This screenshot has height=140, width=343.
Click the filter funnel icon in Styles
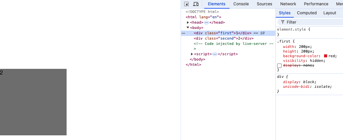tap(283, 22)
